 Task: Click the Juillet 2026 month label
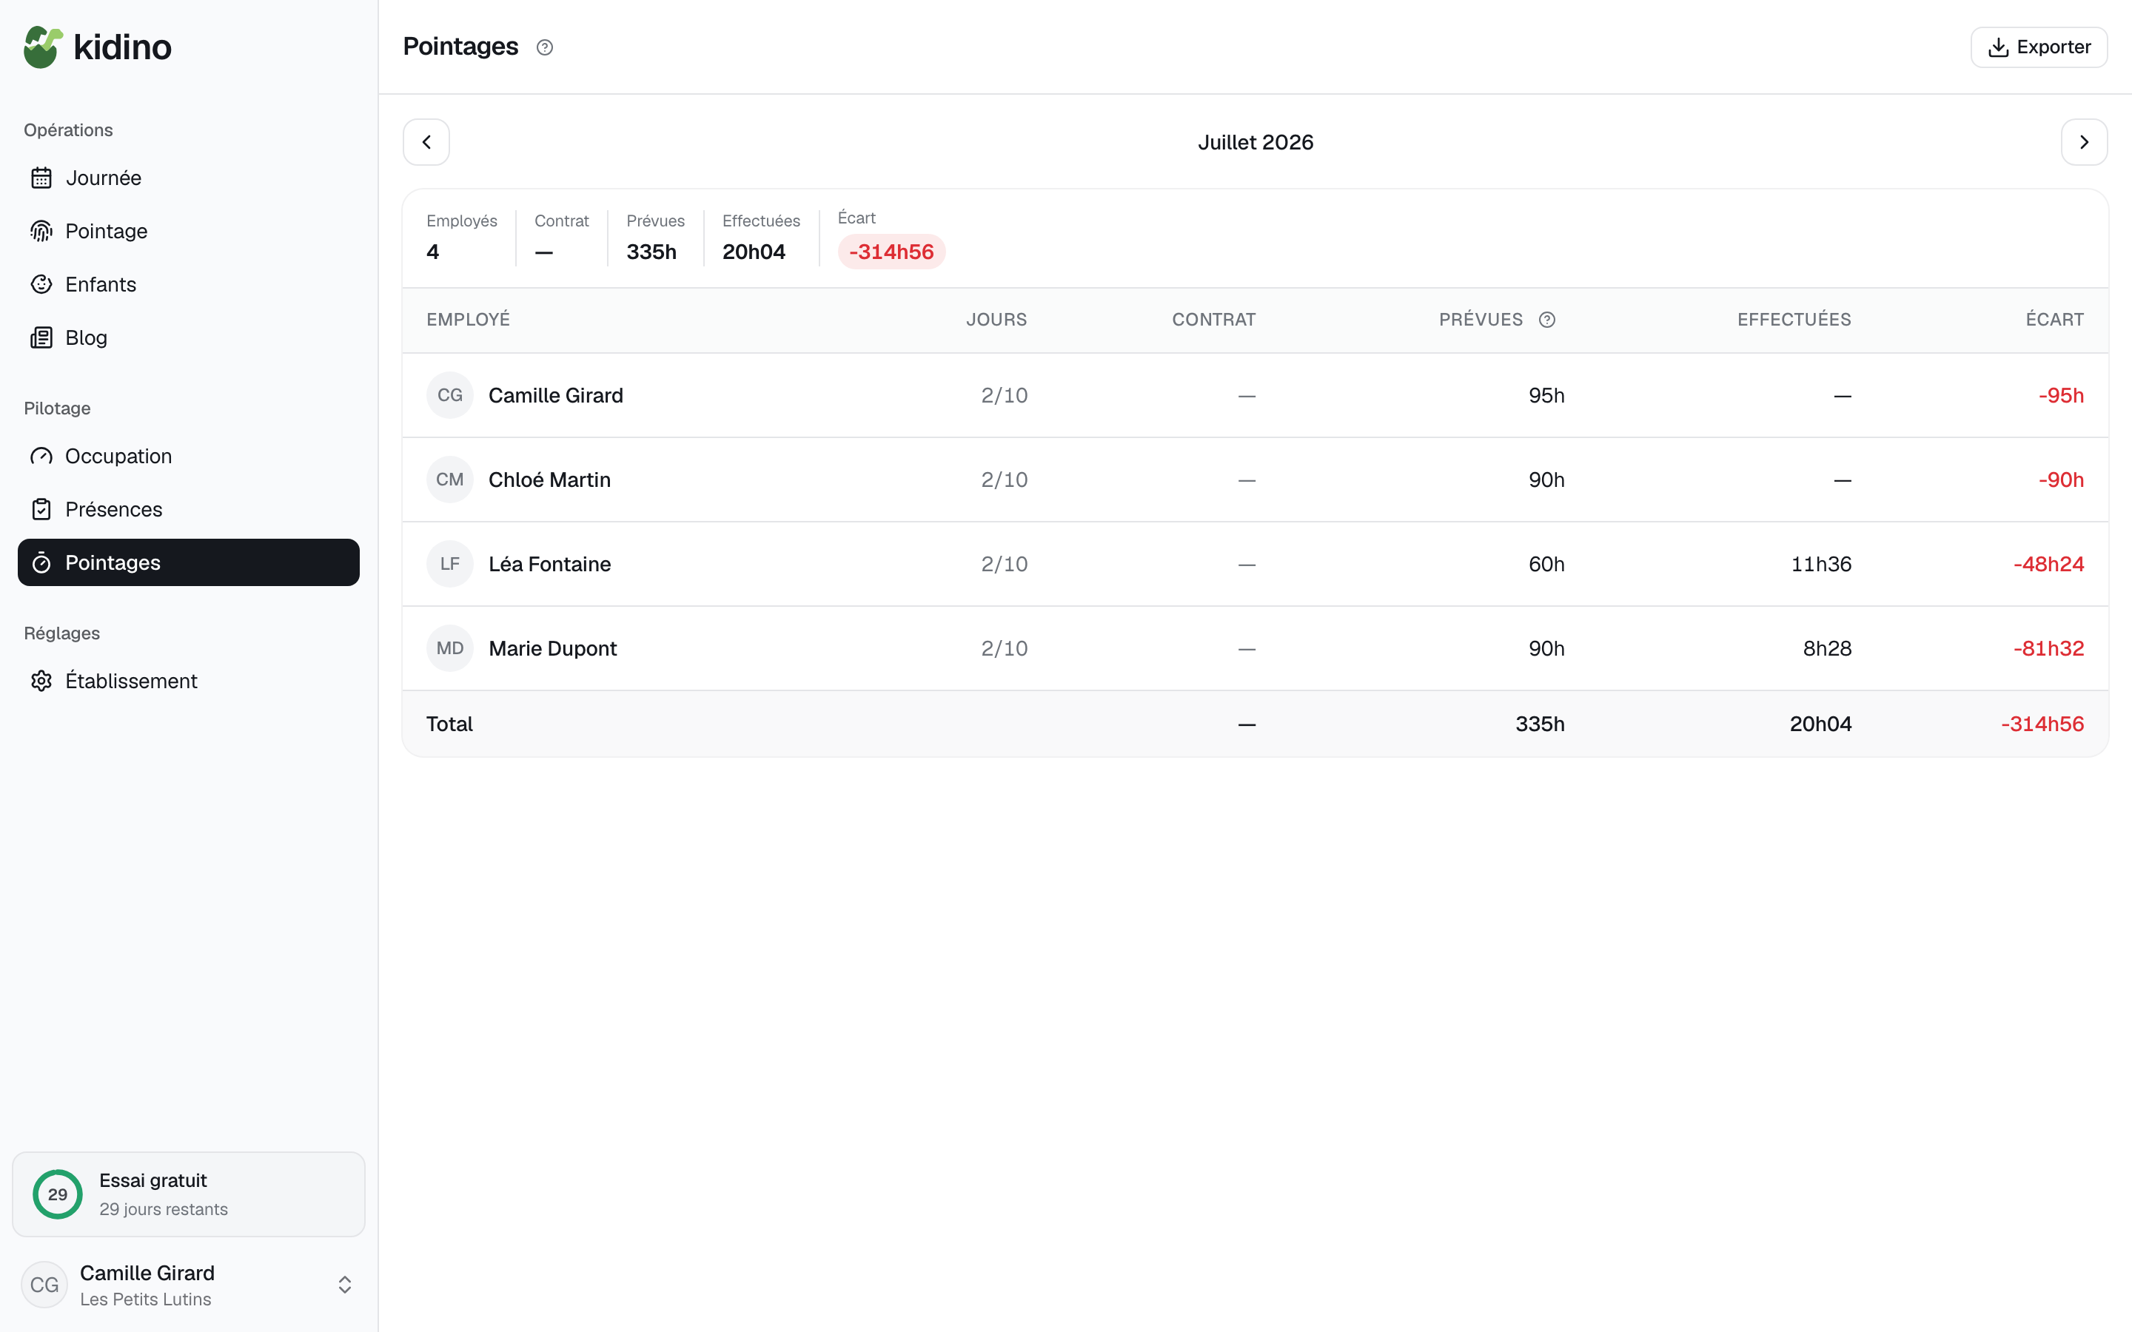1256,143
